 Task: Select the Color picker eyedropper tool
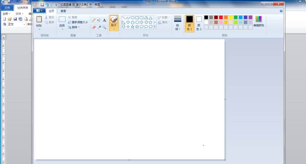click(x=99, y=27)
